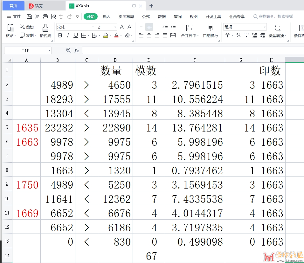Add a new document tab with plus
Screen dimensions: 304x263
(x=151, y=6)
